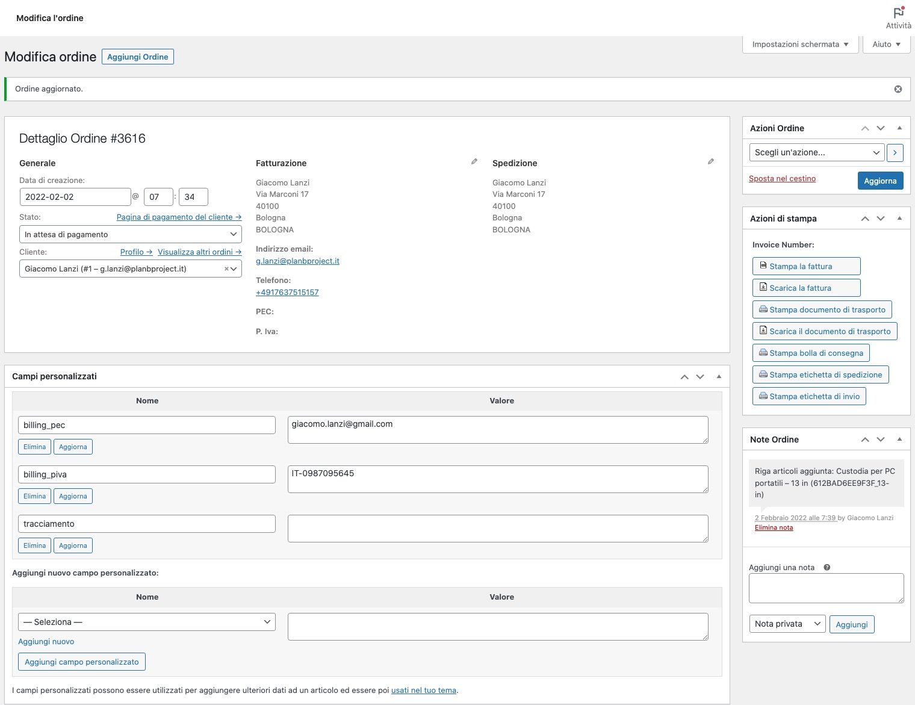Move Campi personalizzati panel up
Screen dimensions: 915x705
tap(684, 377)
